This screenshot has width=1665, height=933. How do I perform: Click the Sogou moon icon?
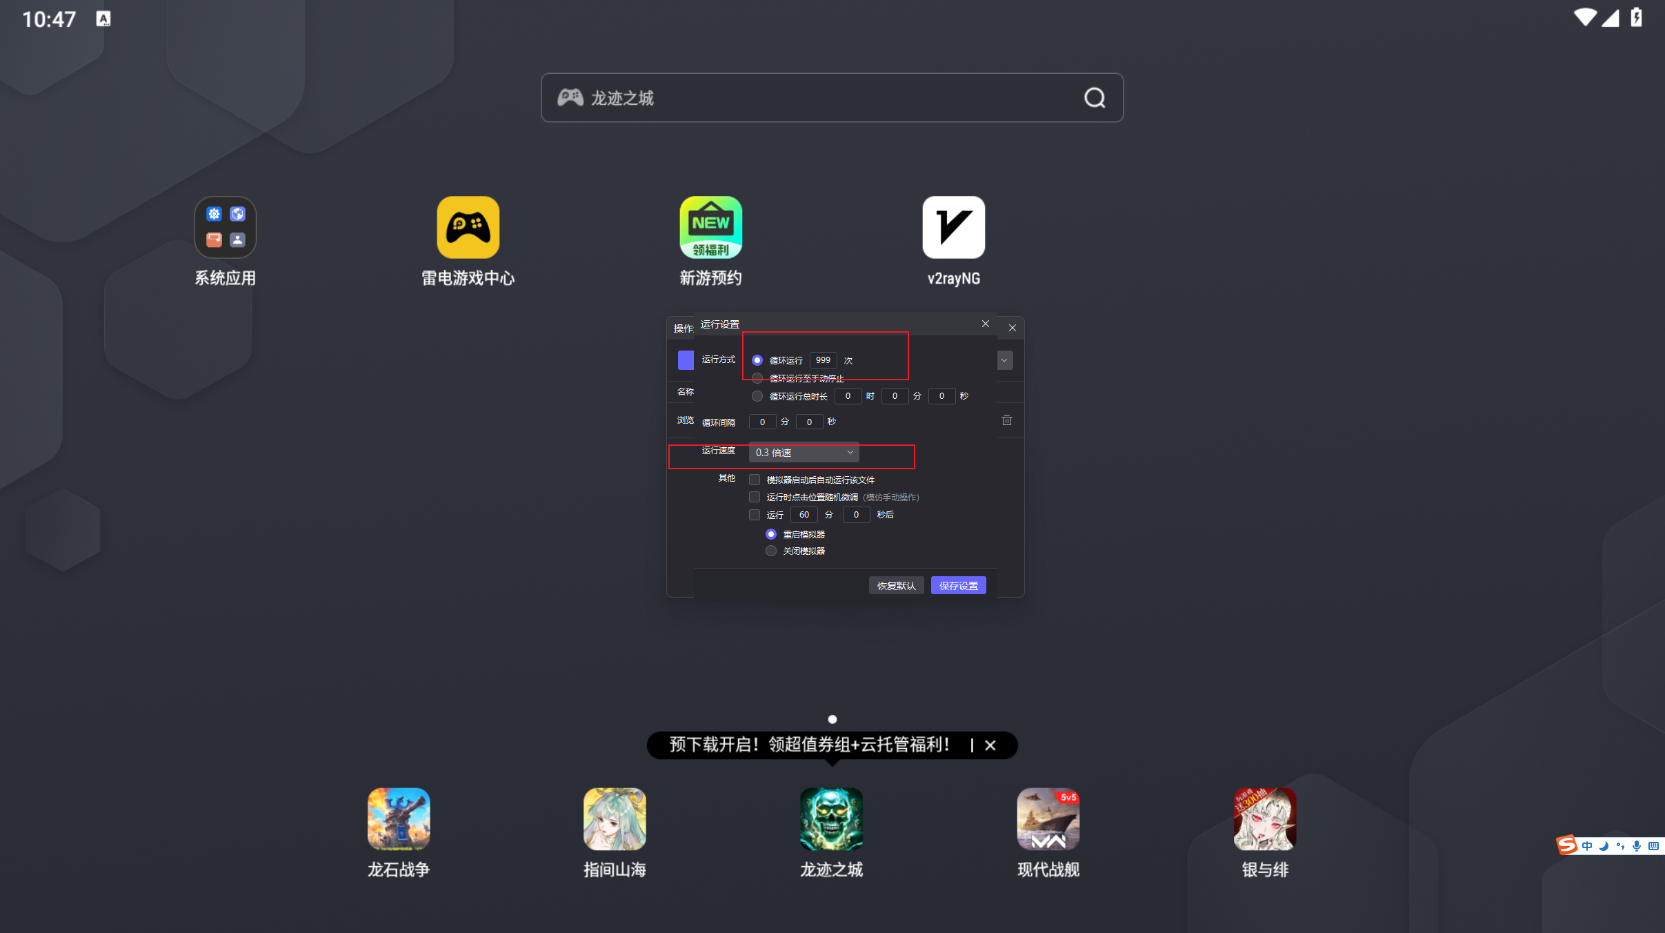click(x=1604, y=846)
